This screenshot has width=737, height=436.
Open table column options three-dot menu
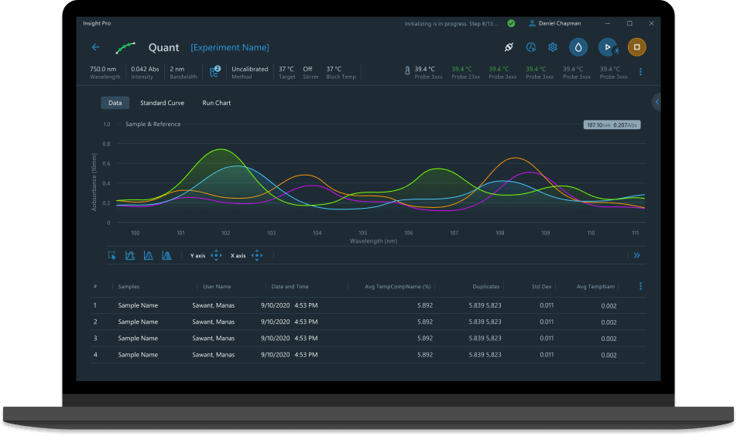[640, 287]
